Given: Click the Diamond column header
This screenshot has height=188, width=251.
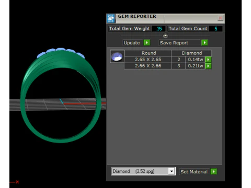Looking at the screenshot, I should pyautogui.click(x=191, y=53).
